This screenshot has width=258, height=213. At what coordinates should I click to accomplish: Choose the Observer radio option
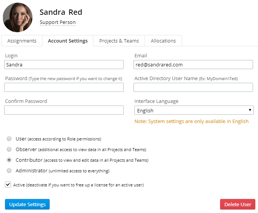(x=9, y=149)
